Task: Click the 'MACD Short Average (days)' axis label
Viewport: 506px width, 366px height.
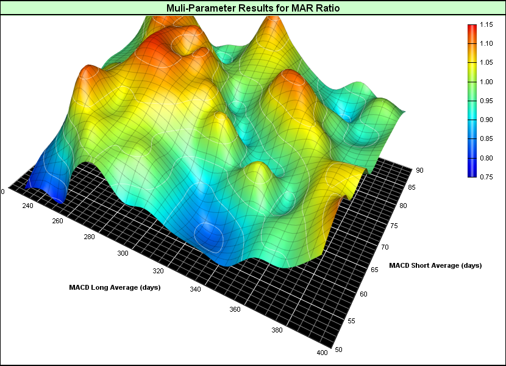Action: coord(435,265)
